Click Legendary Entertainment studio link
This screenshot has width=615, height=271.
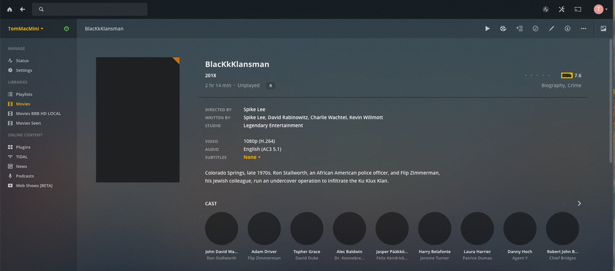[x=273, y=125]
